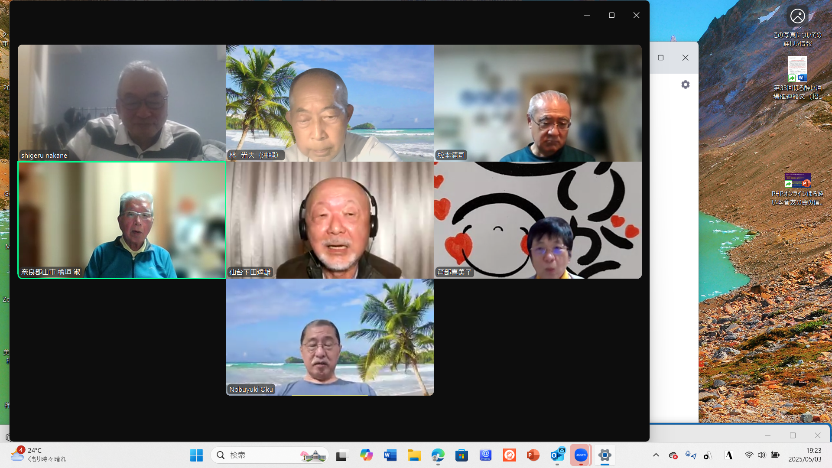This screenshot has width=832, height=468.
Task: Launch PowerPoint from the taskbar
Action: [533, 455]
